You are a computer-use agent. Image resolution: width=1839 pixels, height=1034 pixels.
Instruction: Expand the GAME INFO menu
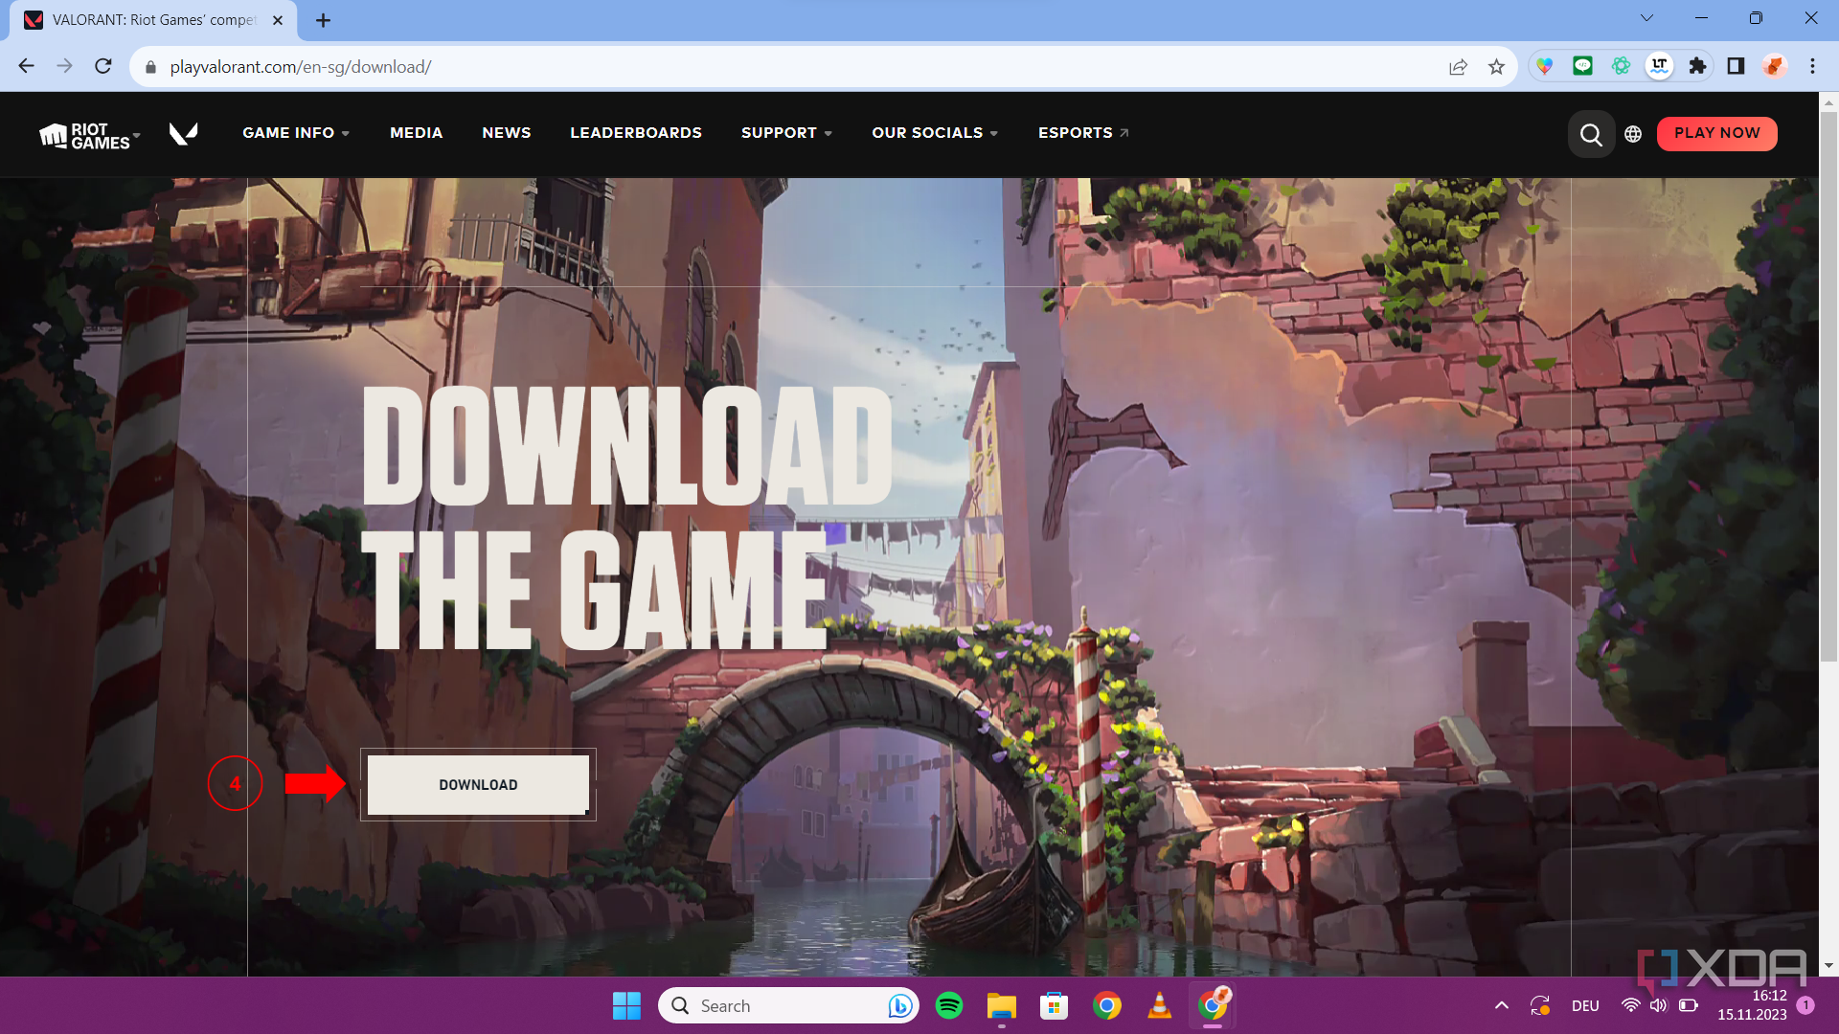coord(296,133)
